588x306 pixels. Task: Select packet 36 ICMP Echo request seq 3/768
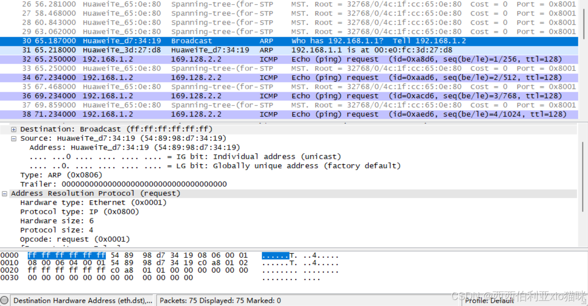click(x=288, y=96)
